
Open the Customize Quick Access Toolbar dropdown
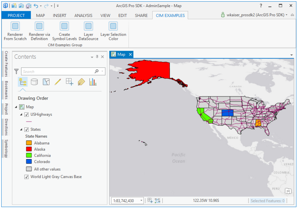(58, 6)
